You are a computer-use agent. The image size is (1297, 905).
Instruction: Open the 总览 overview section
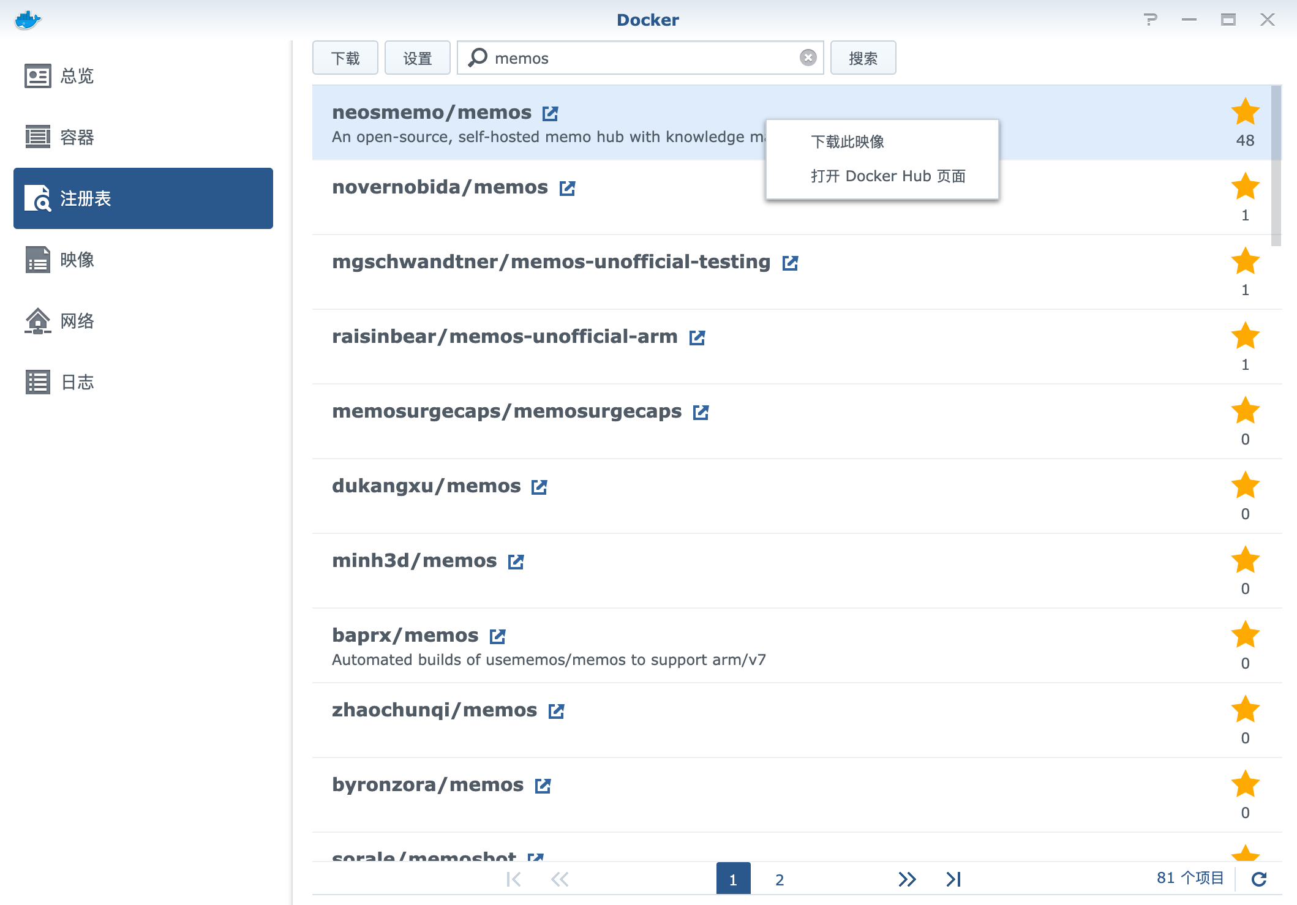[x=143, y=76]
